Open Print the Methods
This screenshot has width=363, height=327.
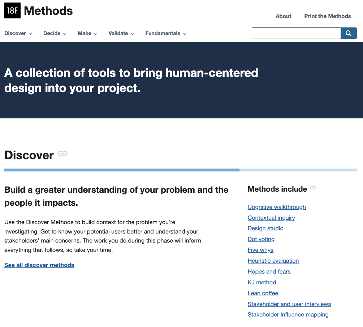tap(327, 16)
